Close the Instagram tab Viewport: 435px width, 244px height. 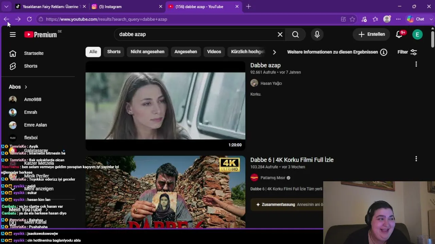pos(161,6)
